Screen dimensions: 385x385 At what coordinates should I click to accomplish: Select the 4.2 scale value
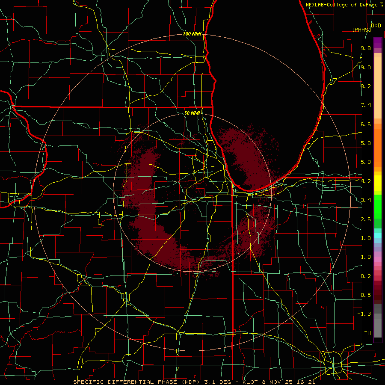tap(366, 181)
